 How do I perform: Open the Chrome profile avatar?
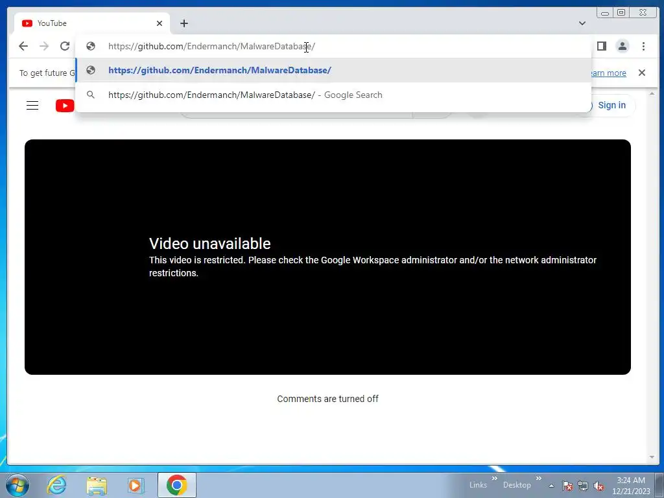click(622, 46)
